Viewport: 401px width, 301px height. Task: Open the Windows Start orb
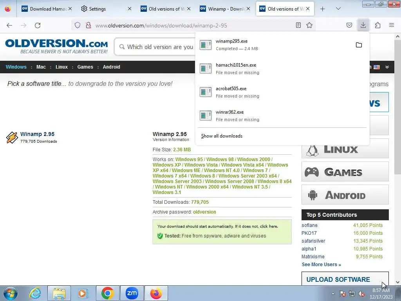[11, 293]
